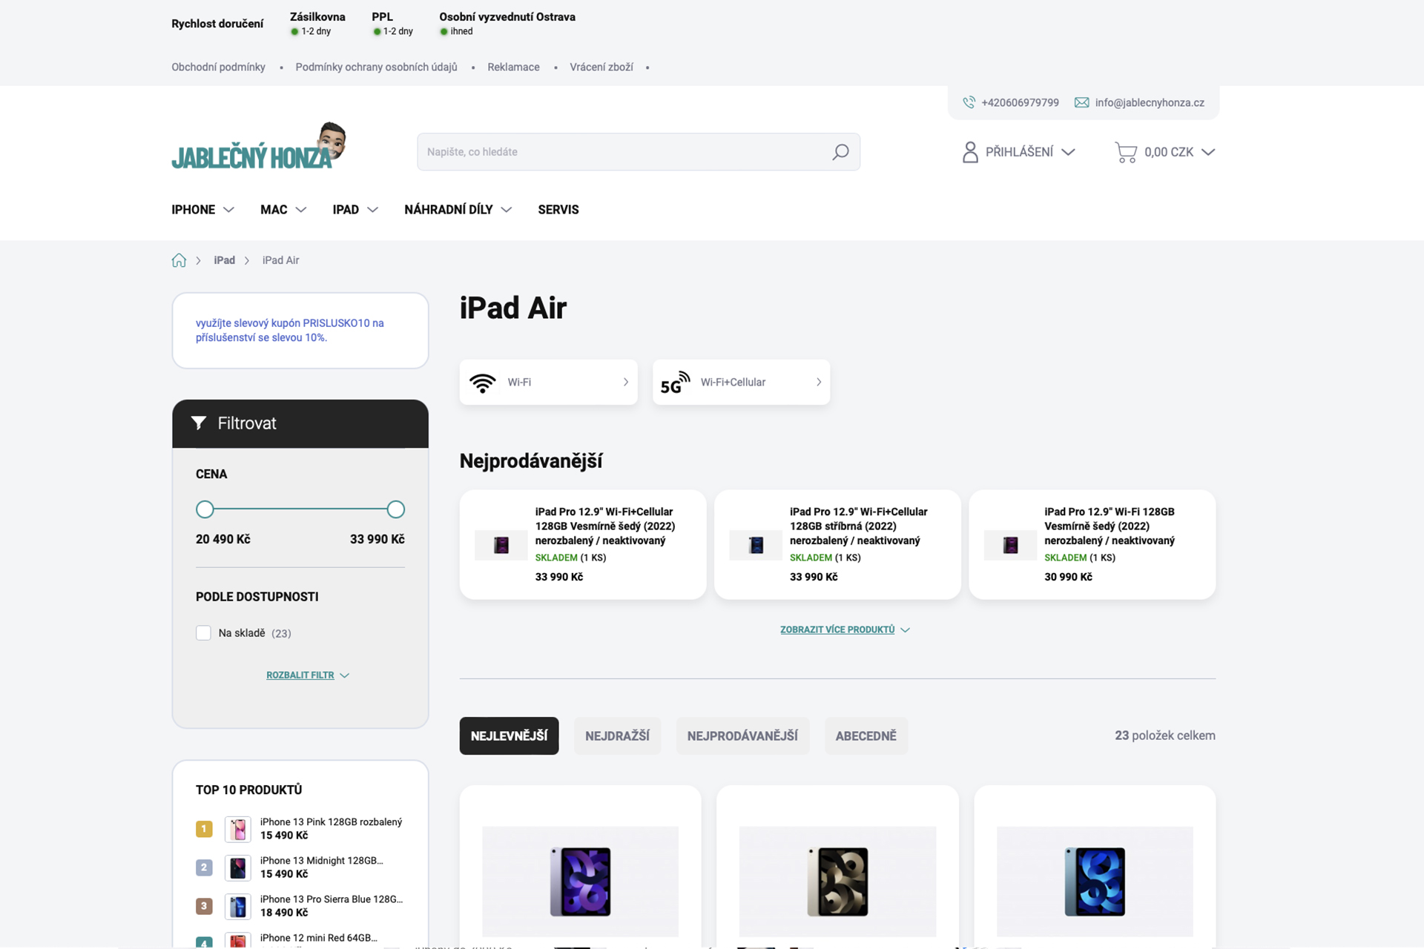Expand the NÁHRADNÍ DÍLY menu chevron

pos(507,210)
